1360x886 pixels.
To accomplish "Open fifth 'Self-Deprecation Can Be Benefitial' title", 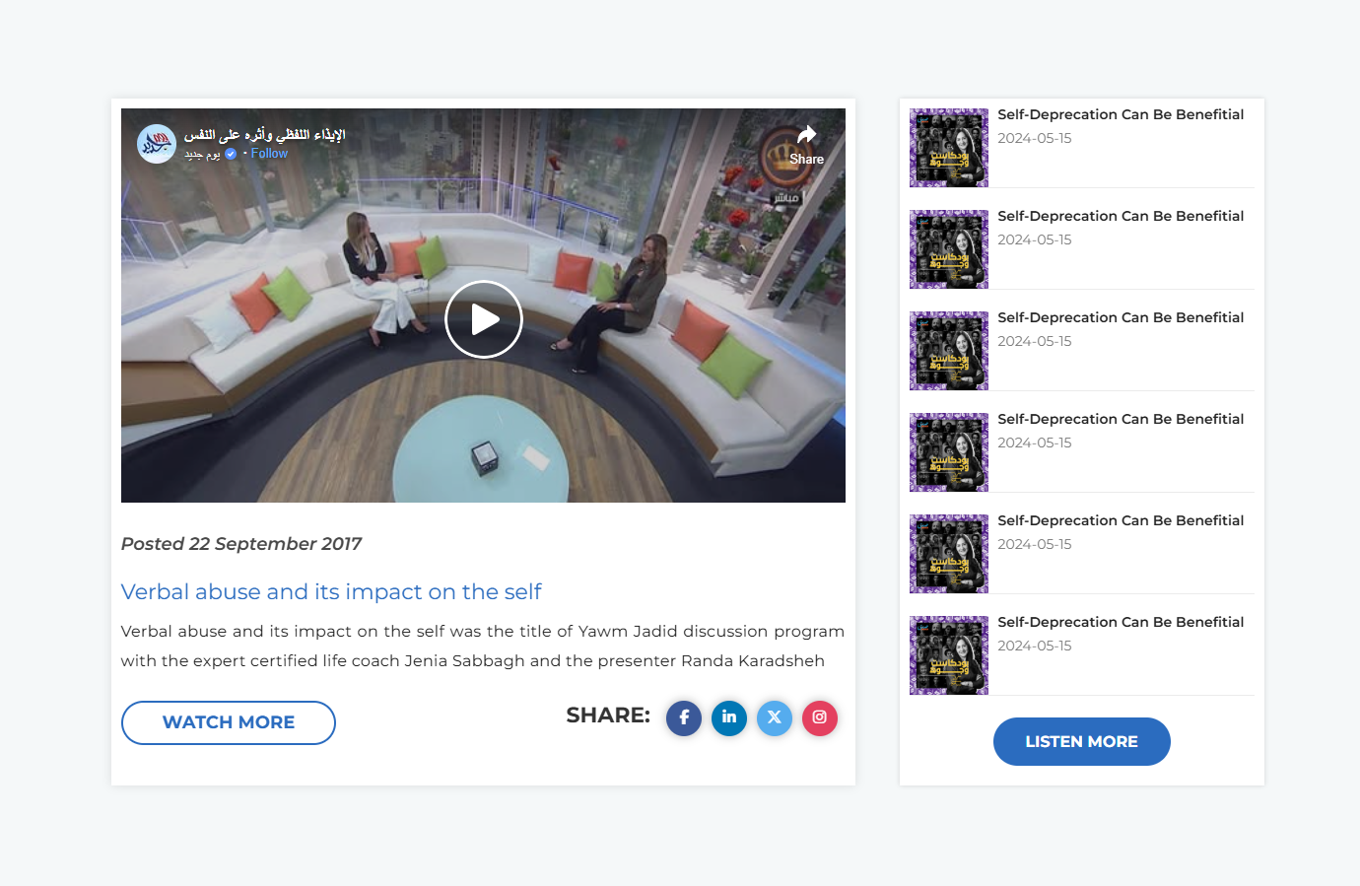I will pos(1121,520).
